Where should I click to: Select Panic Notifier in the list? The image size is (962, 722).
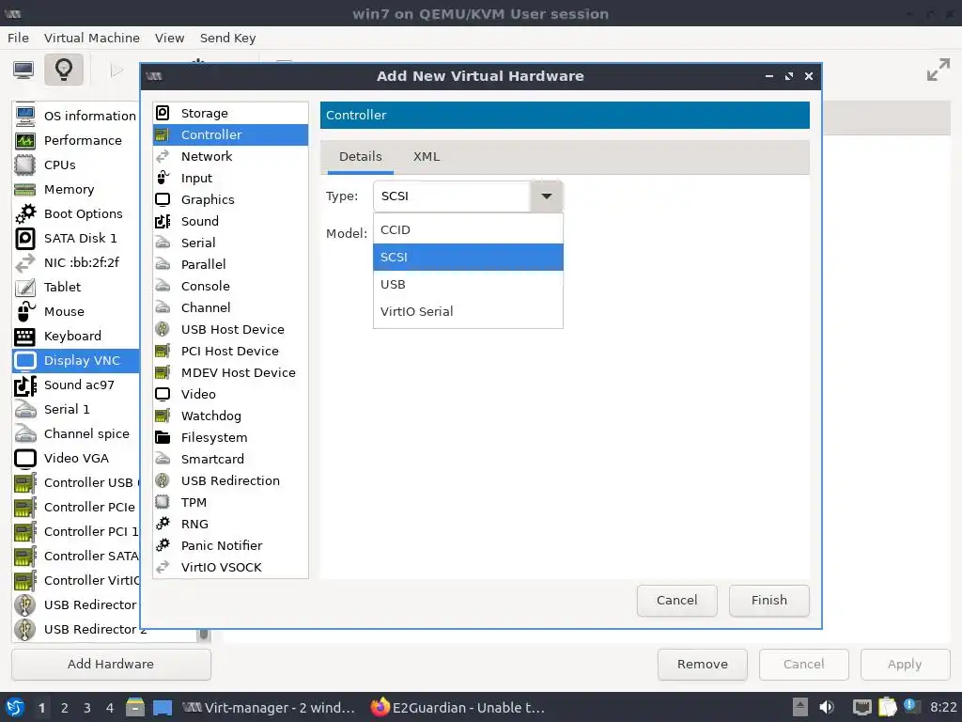pos(231,545)
